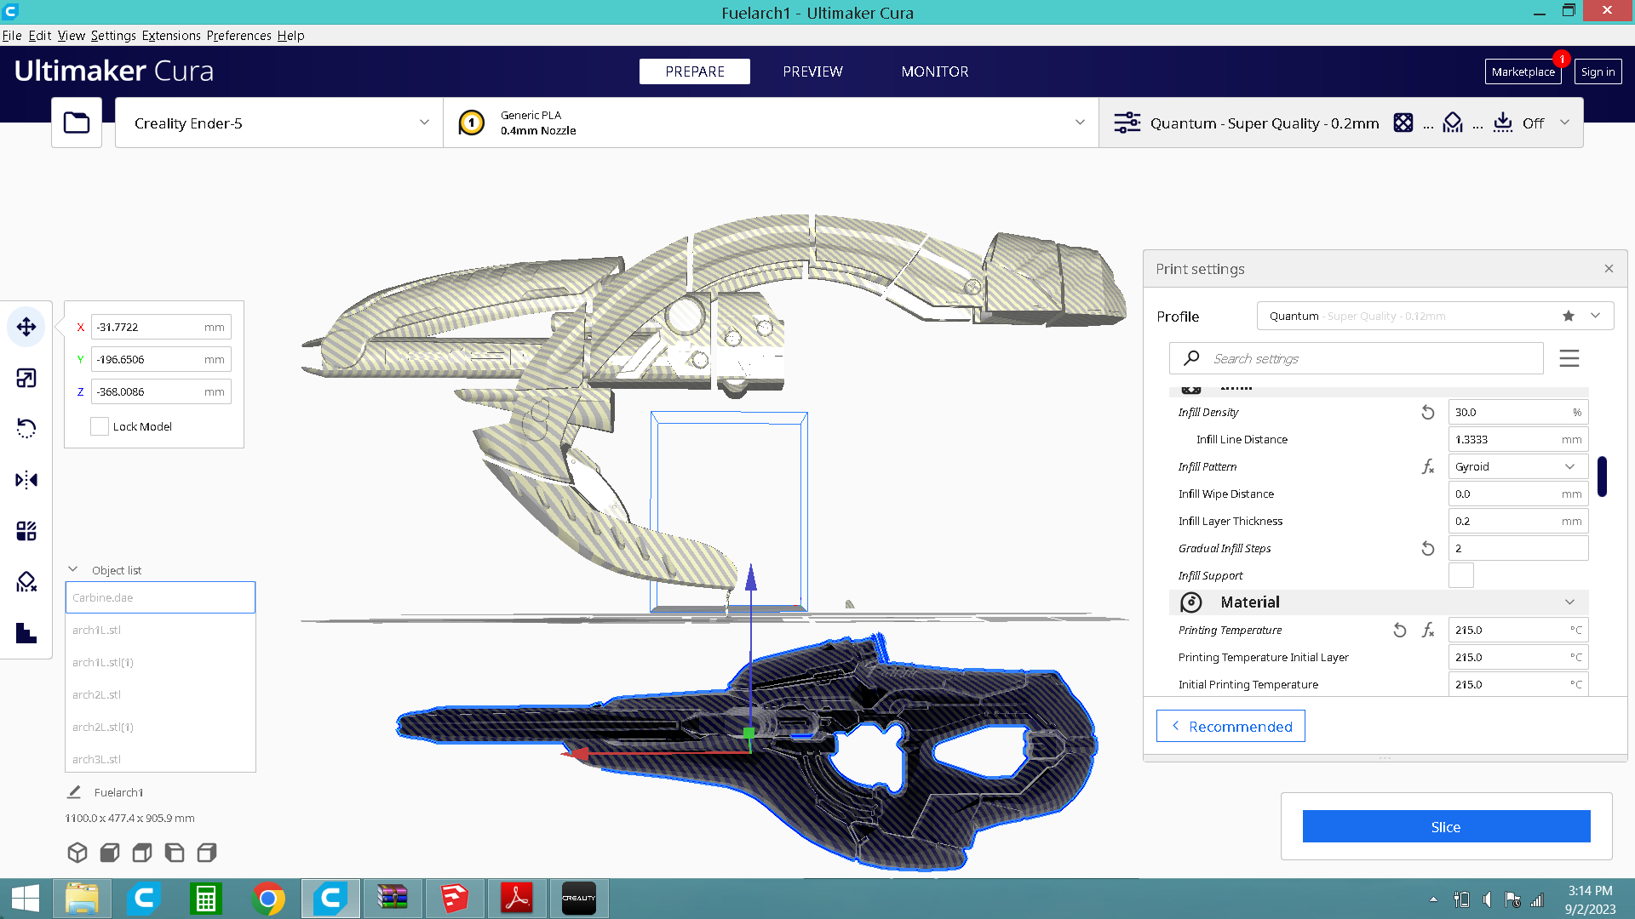
Task: Click the Infill Density value field
Action: (1517, 413)
